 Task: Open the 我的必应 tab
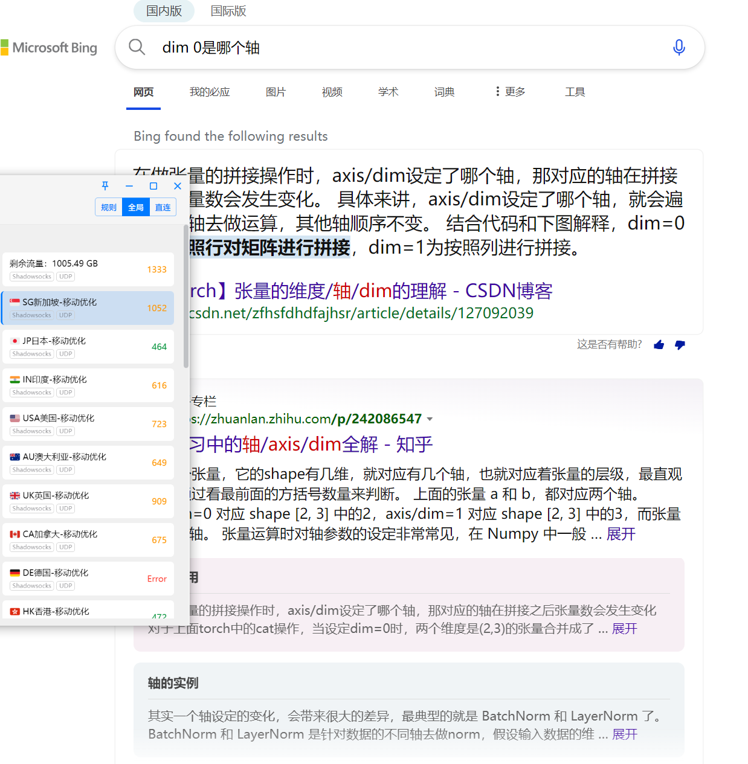tap(210, 92)
